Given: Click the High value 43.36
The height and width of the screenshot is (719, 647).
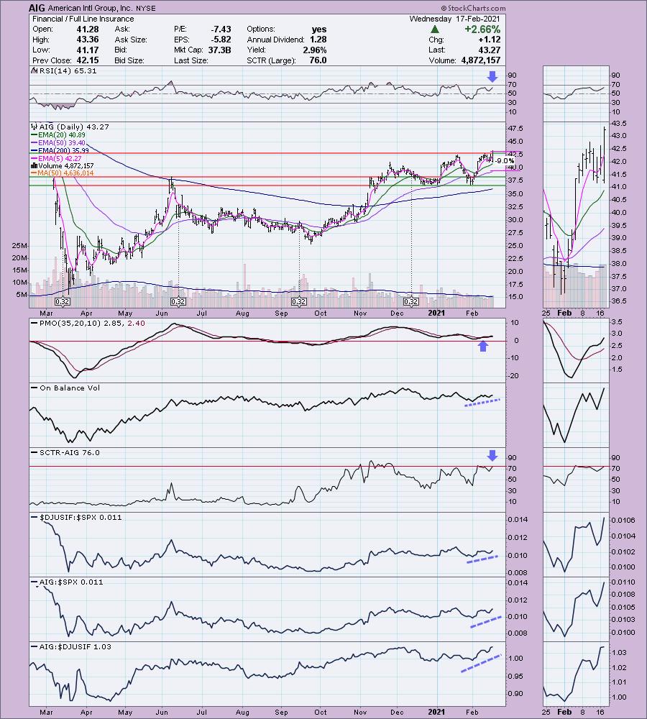Looking at the screenshot, I should [88, 40].
